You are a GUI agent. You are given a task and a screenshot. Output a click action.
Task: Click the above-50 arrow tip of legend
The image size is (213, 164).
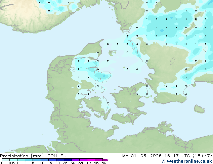pos(106,160)
